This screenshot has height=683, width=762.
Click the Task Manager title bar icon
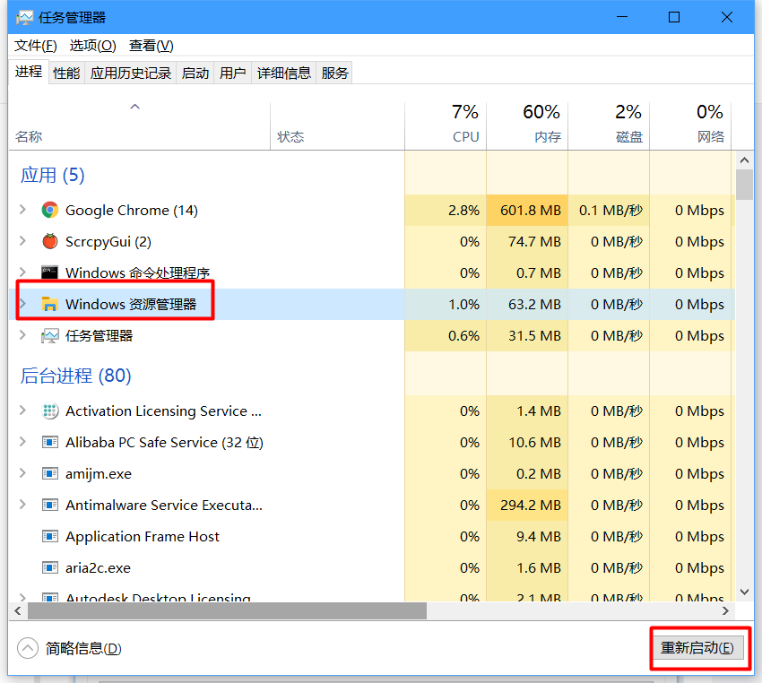point(25,18)
